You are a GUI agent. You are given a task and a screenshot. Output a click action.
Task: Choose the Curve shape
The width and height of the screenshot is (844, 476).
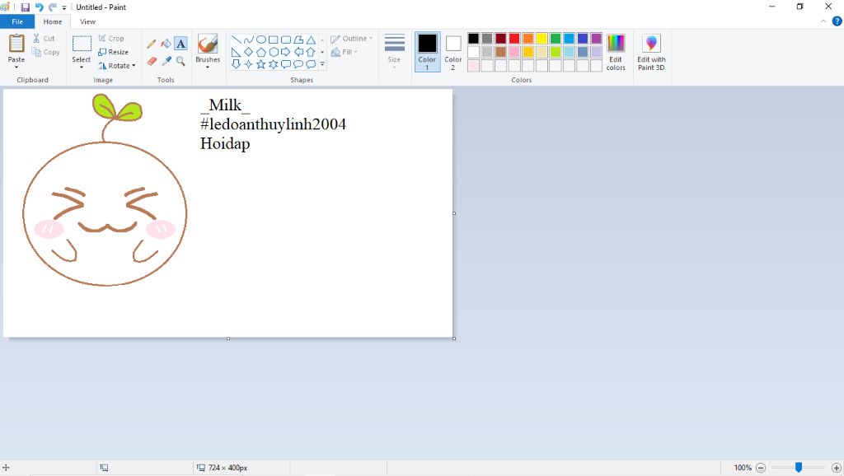pos(248,40)
